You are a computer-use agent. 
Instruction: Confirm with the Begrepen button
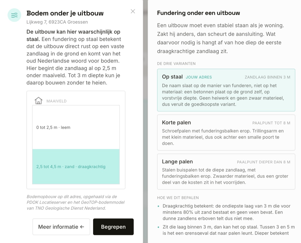click(x=113, y=227)
